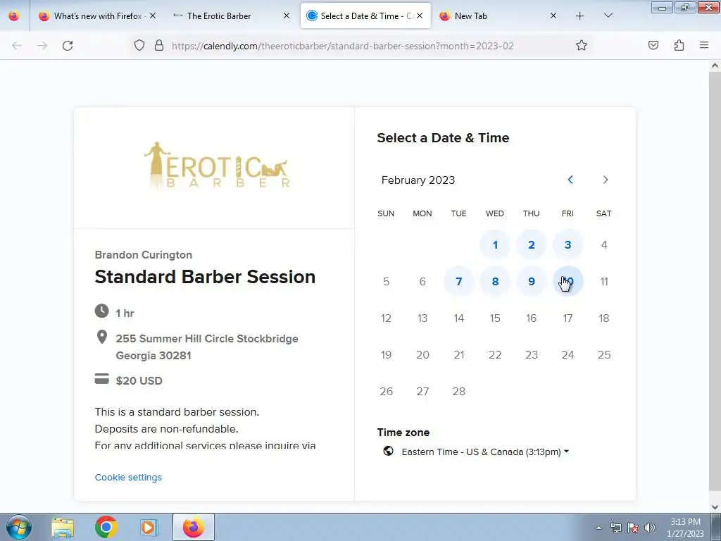This screenshot has height=541, width=721.
Task: Pick February 9 on the calendar
Action: (x=531, y=281)
